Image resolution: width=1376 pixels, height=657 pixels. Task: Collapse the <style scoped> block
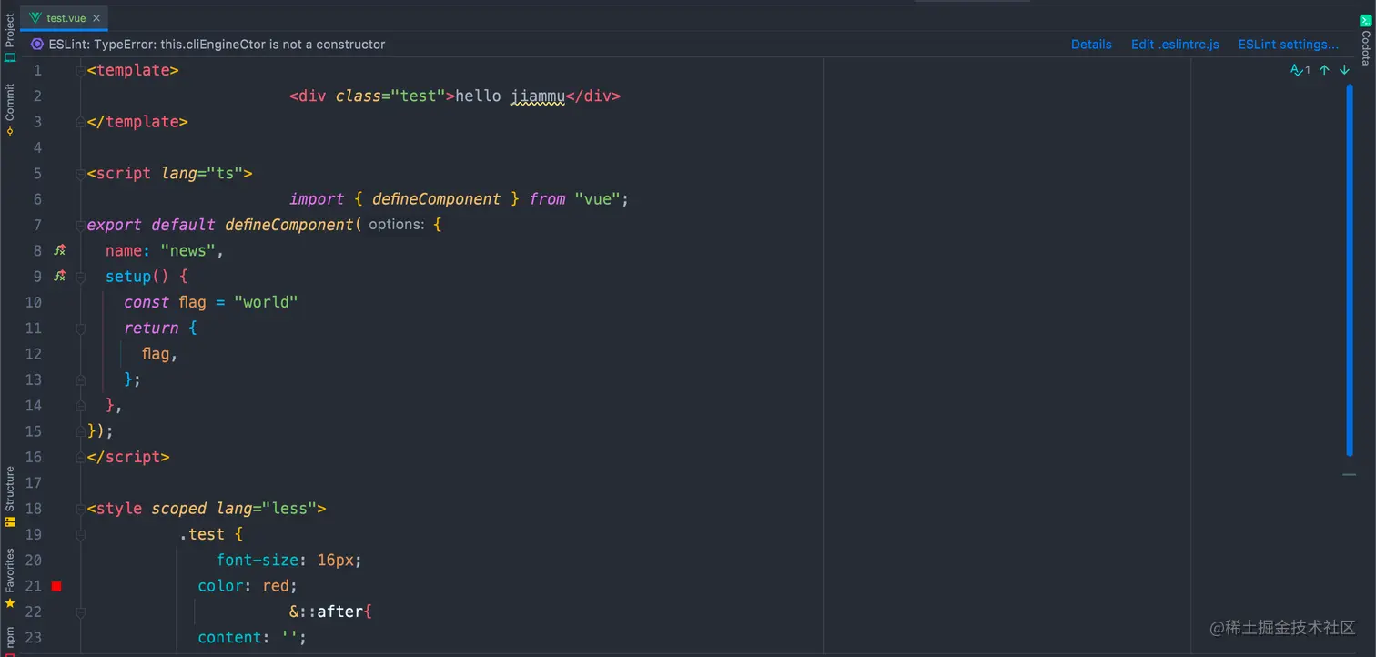tap(80, 508)
